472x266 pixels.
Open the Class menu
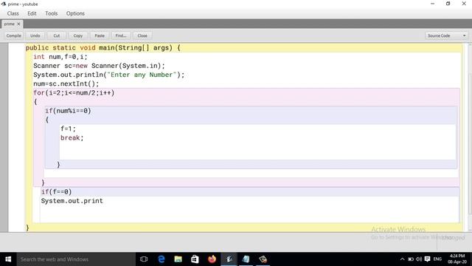(x=13, y=13)
